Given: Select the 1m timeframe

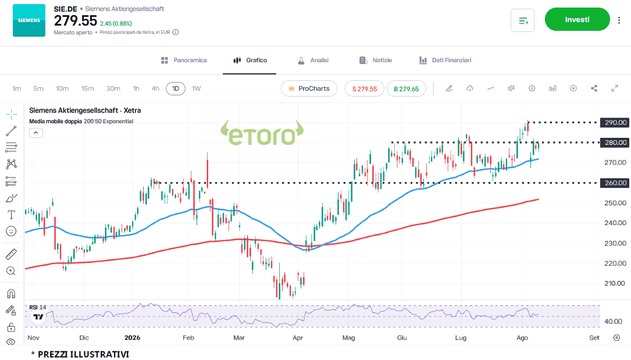Looking at the screenshot, I should 16,88.
